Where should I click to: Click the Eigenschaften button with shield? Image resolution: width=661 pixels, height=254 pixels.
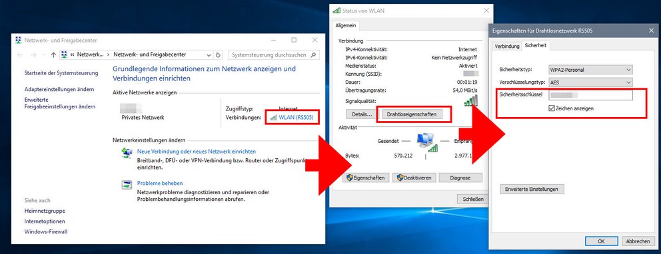[x=365, y=178]
